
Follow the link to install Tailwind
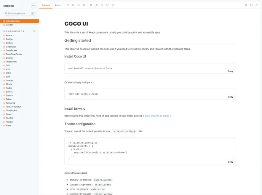point(157,116)
